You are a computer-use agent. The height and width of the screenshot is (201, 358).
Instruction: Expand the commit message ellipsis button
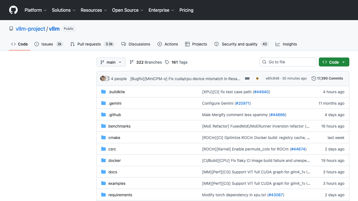tap(247, 78)
